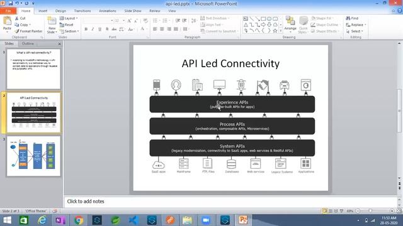Select slide 1 thumbnail What is API-led connectivity
Viewport: 403px width, 226px height.
[33, 69]
